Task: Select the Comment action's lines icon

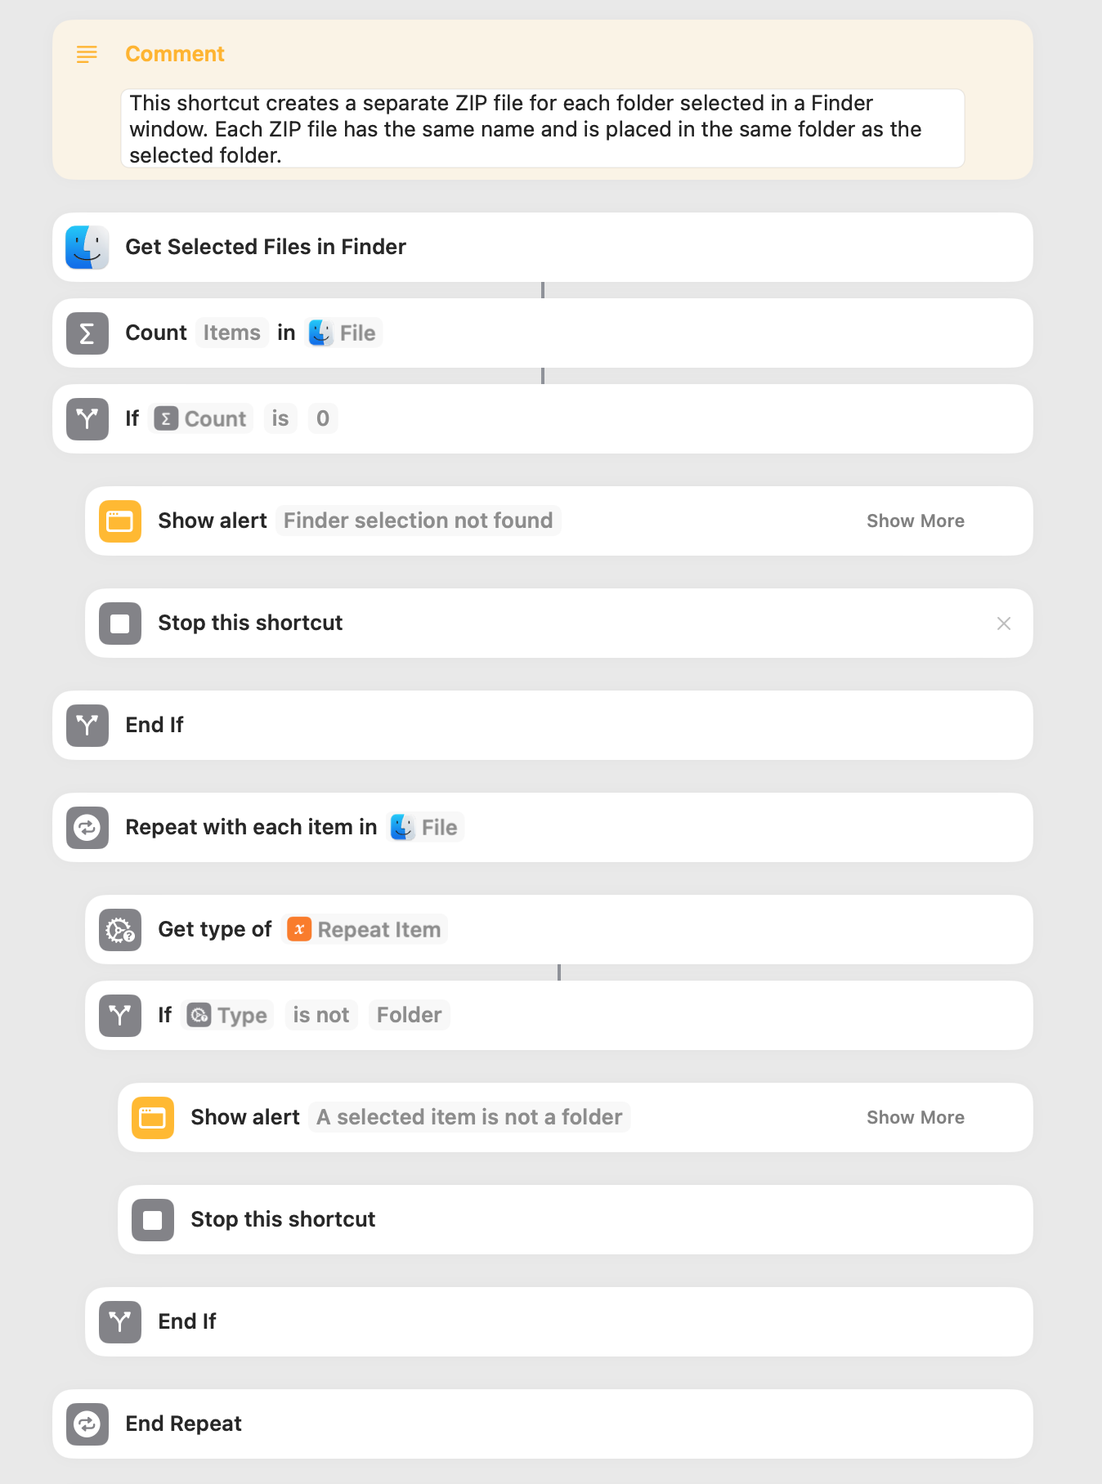Action: tap(87, 55)
